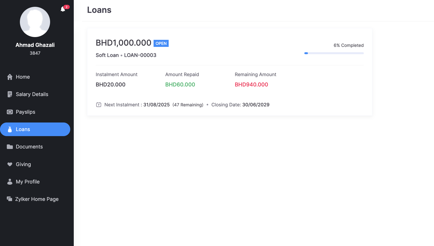Click the Home house icon

point(10,77)
